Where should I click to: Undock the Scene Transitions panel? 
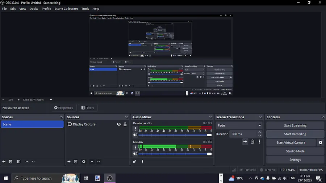260,117
